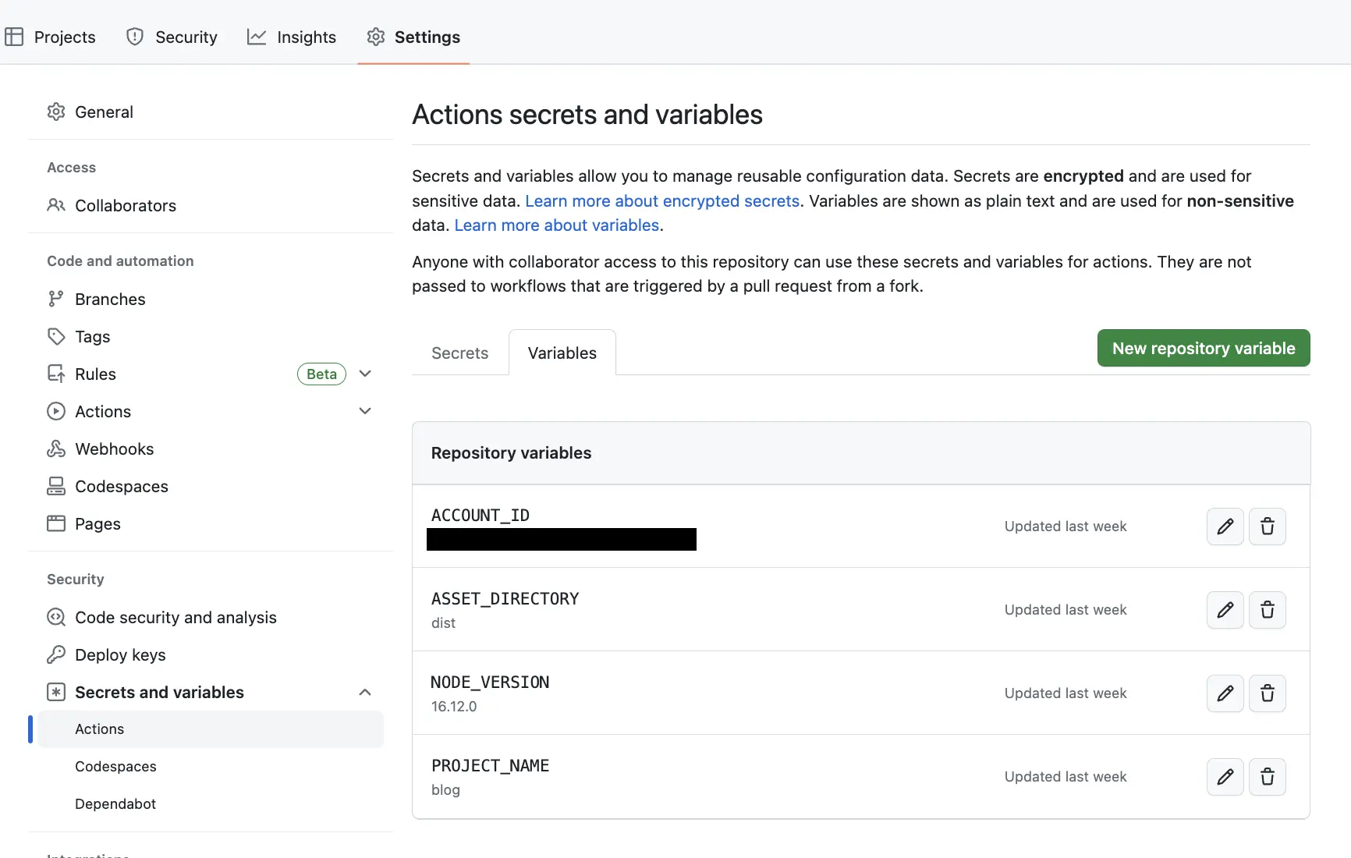
Task: Click the Pages icon in sidebar
Action: pos(55,523)
